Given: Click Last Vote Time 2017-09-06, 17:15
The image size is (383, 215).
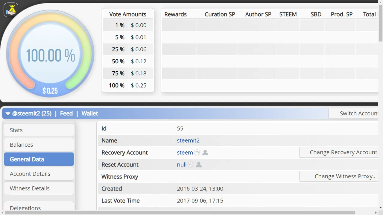Looking at the screenshot, I should (x=200, y=201).
